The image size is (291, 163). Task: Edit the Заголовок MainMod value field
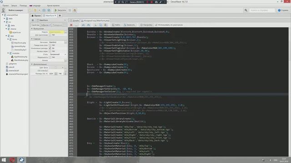(56, 42)
